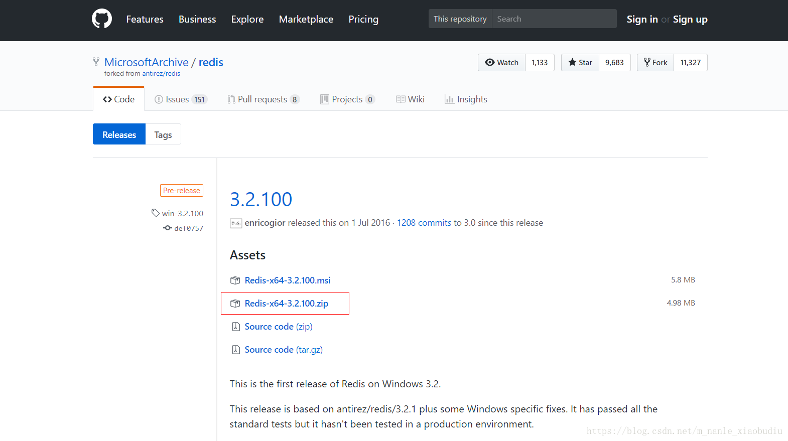This screenshot has height=441, width=788.
Task: Open the Insights tab
Action: 466,99
